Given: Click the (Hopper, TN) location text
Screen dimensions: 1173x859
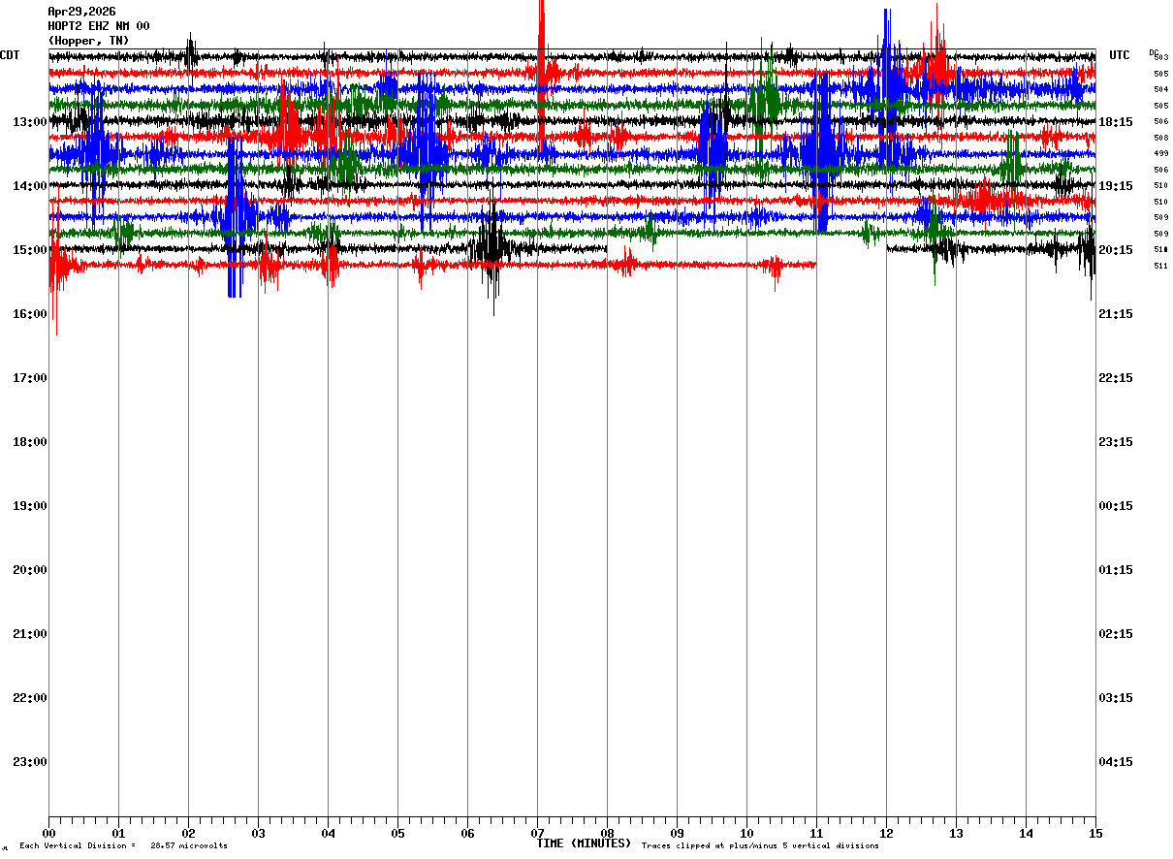Looking at the screenshot, I should click(88, 41).
